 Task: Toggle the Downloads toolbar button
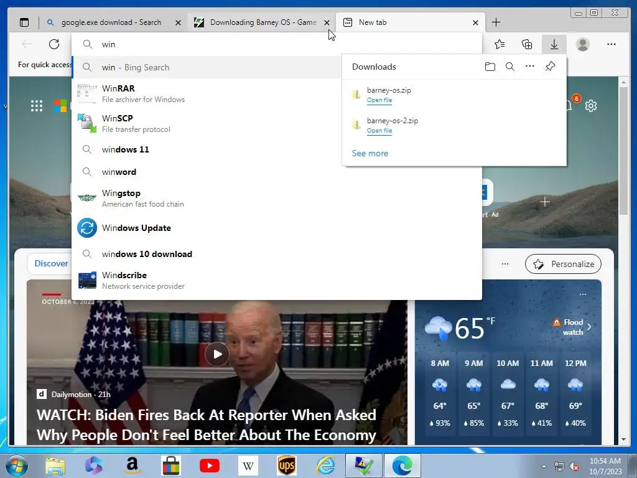pos(554,44)
